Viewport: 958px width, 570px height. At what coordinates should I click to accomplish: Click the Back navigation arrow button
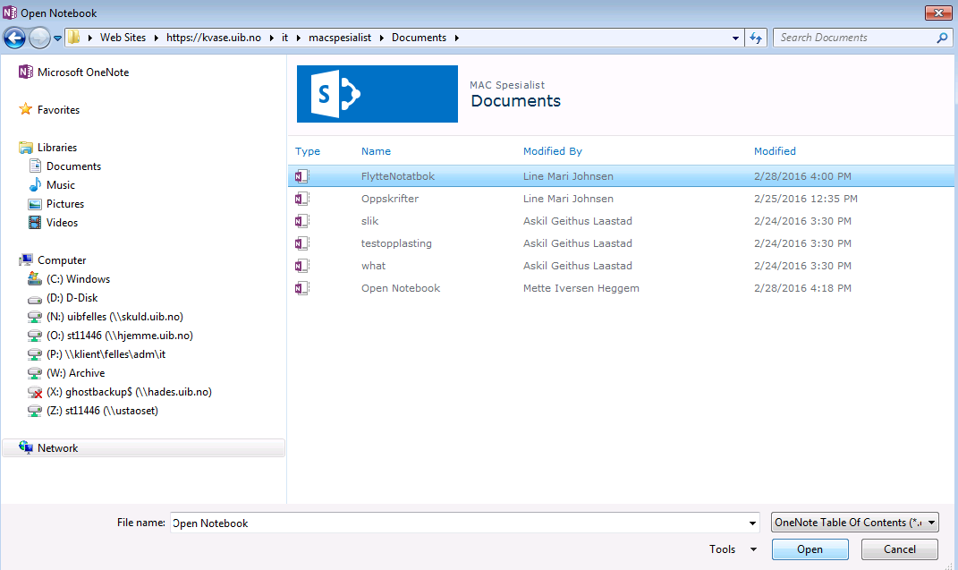[14, 38]
